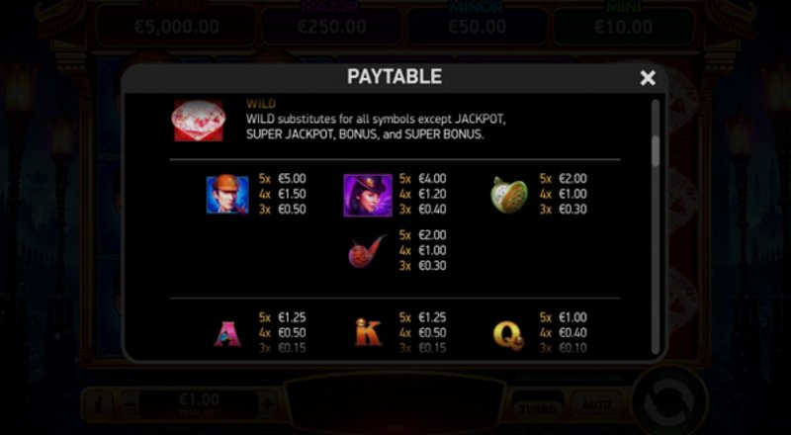Click the paytable vertical scrollbar thumb
Screen dimensions: 791x435
click(x=656, y=150)
